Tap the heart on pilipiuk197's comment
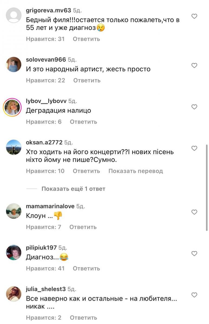The width and height of the screenshot is (209, 324). 194,254
